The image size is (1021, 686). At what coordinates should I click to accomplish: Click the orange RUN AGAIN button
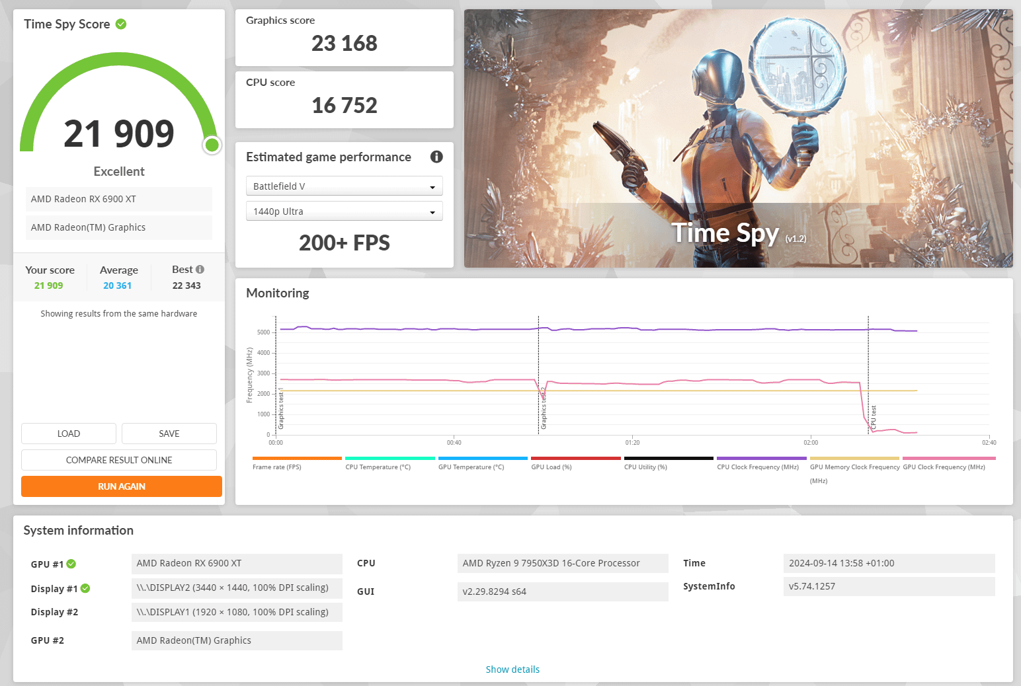(122, 486)
